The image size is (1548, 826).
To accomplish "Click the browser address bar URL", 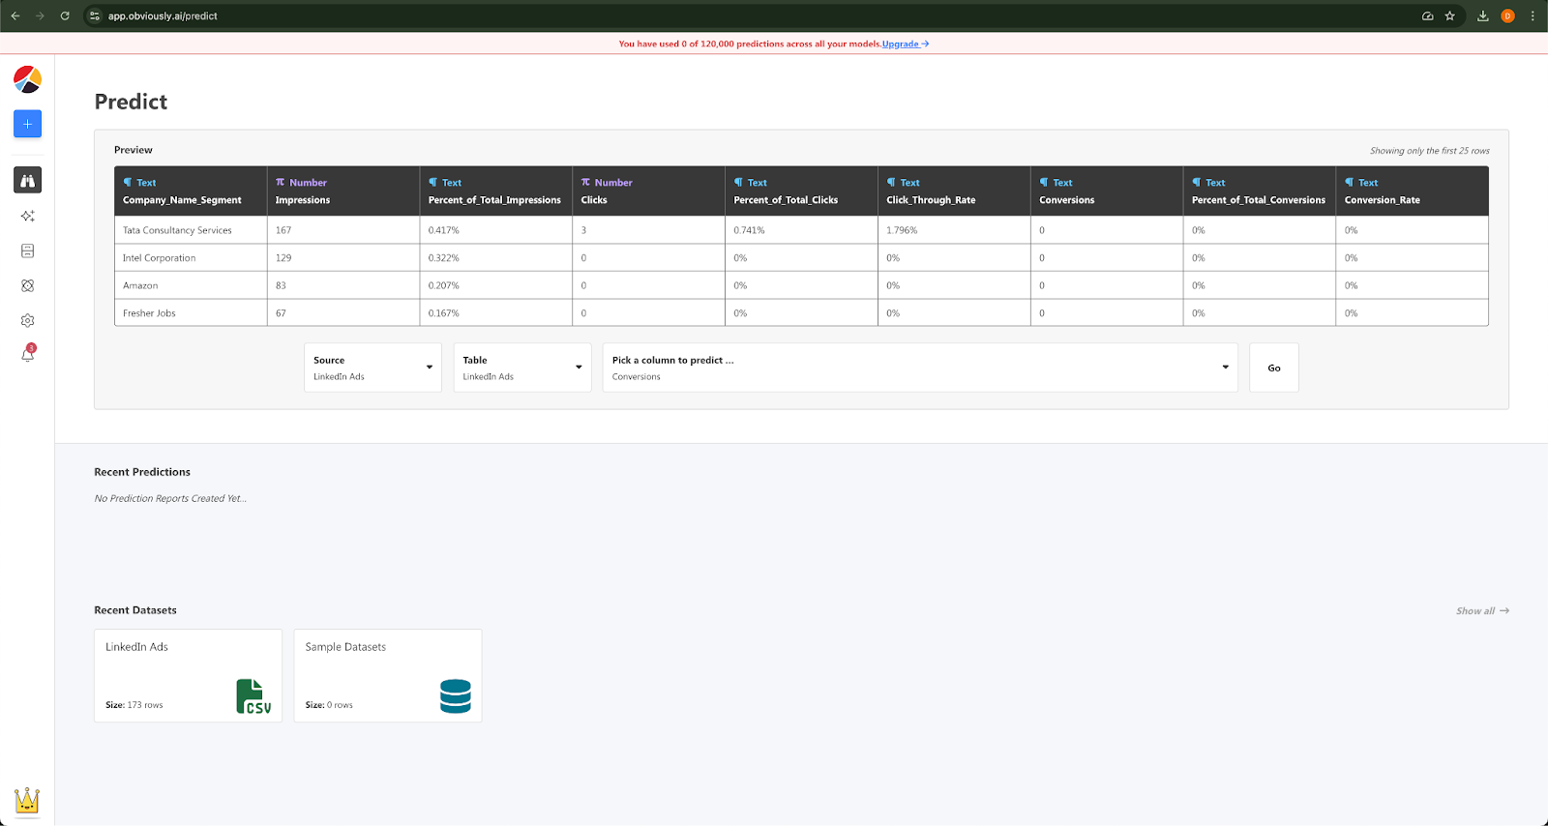I will coord(163,15).
